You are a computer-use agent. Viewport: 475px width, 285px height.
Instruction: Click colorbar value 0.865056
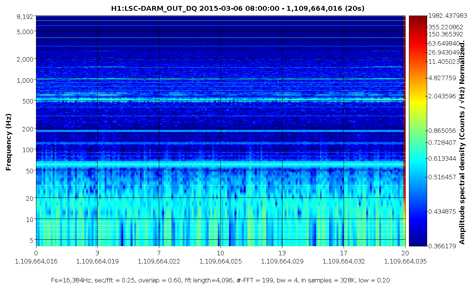[x=442, y=130]
